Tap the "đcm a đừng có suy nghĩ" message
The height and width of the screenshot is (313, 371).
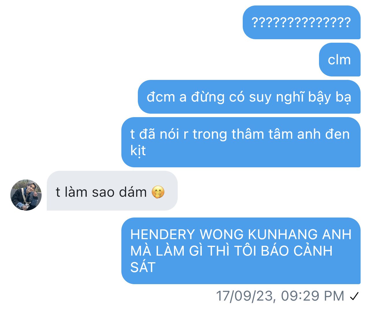(249, 97)
